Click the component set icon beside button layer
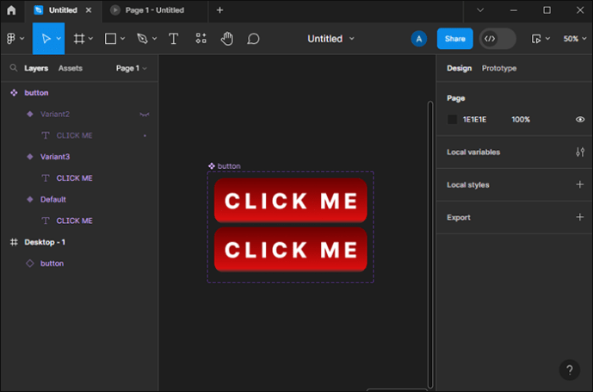 point(14,93)
